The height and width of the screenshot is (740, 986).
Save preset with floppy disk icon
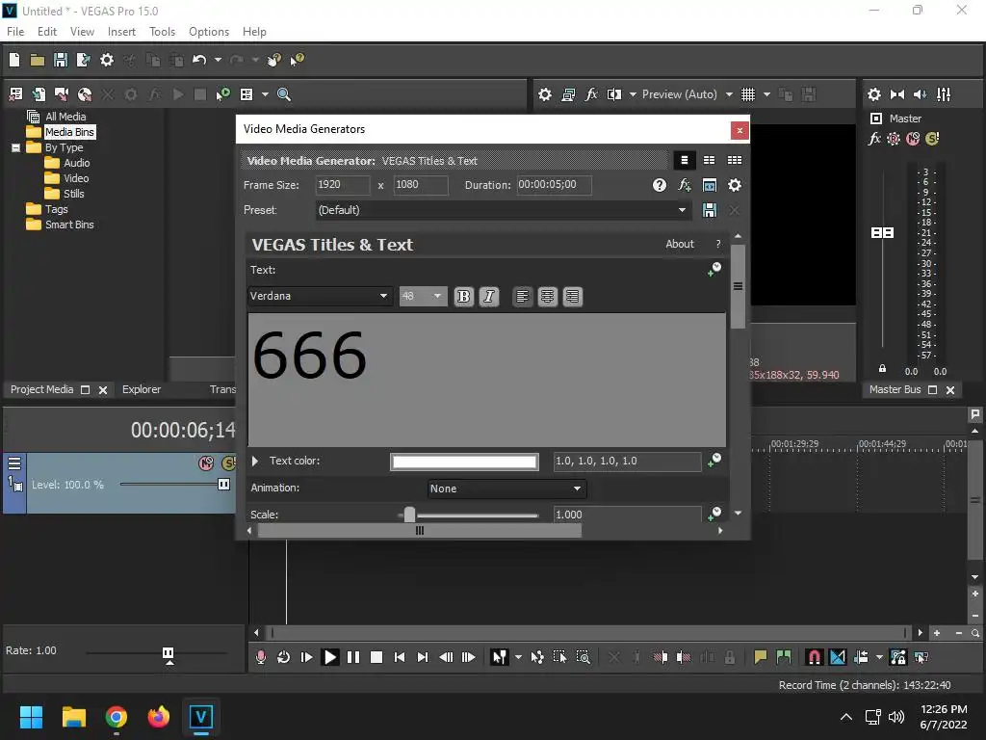pos(710,210)
